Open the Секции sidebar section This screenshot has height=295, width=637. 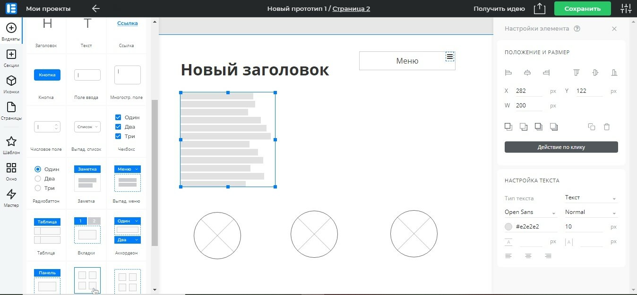(x=11, y=58)
